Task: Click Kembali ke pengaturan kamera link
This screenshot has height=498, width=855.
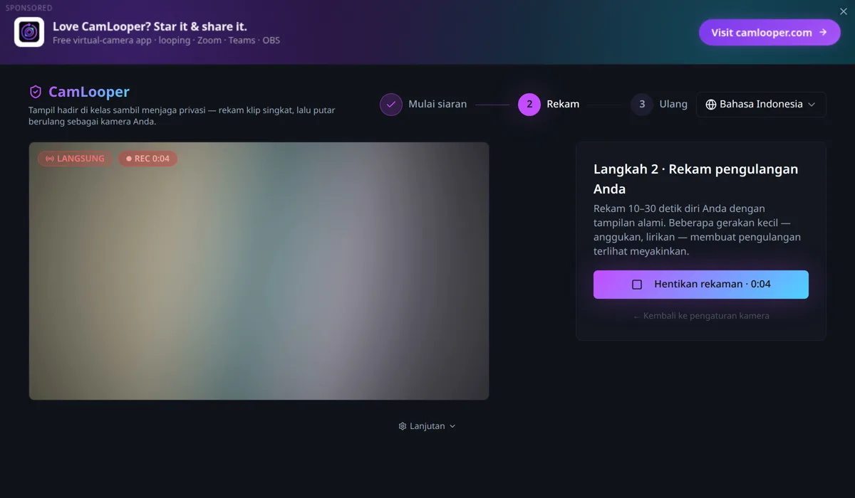Action: 701,316
